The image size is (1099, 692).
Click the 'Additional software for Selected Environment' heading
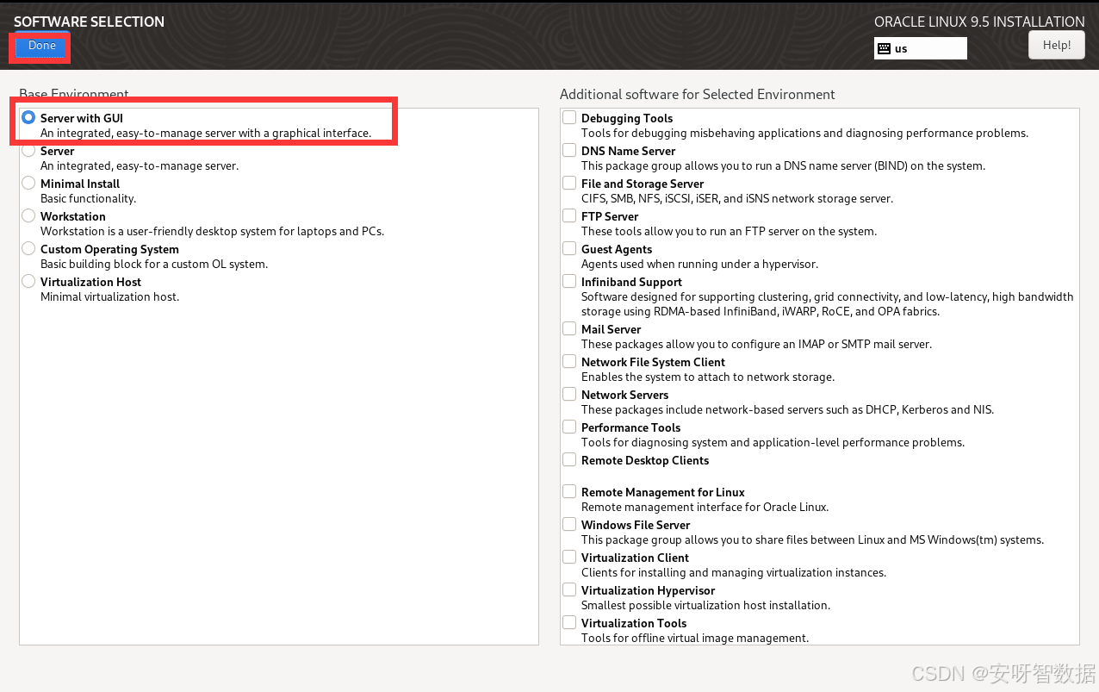(x=698, y=94)
